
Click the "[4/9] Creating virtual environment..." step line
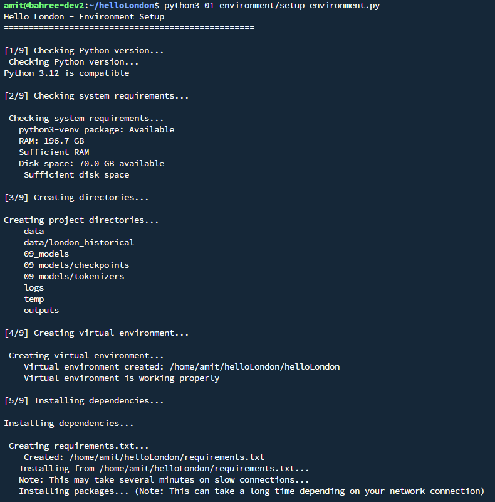coord(96,333)
